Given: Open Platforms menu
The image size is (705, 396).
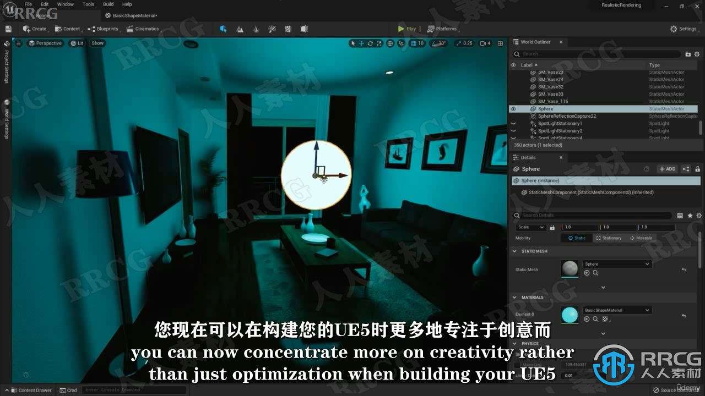Looking at the screenshot, I should [443, 29].
